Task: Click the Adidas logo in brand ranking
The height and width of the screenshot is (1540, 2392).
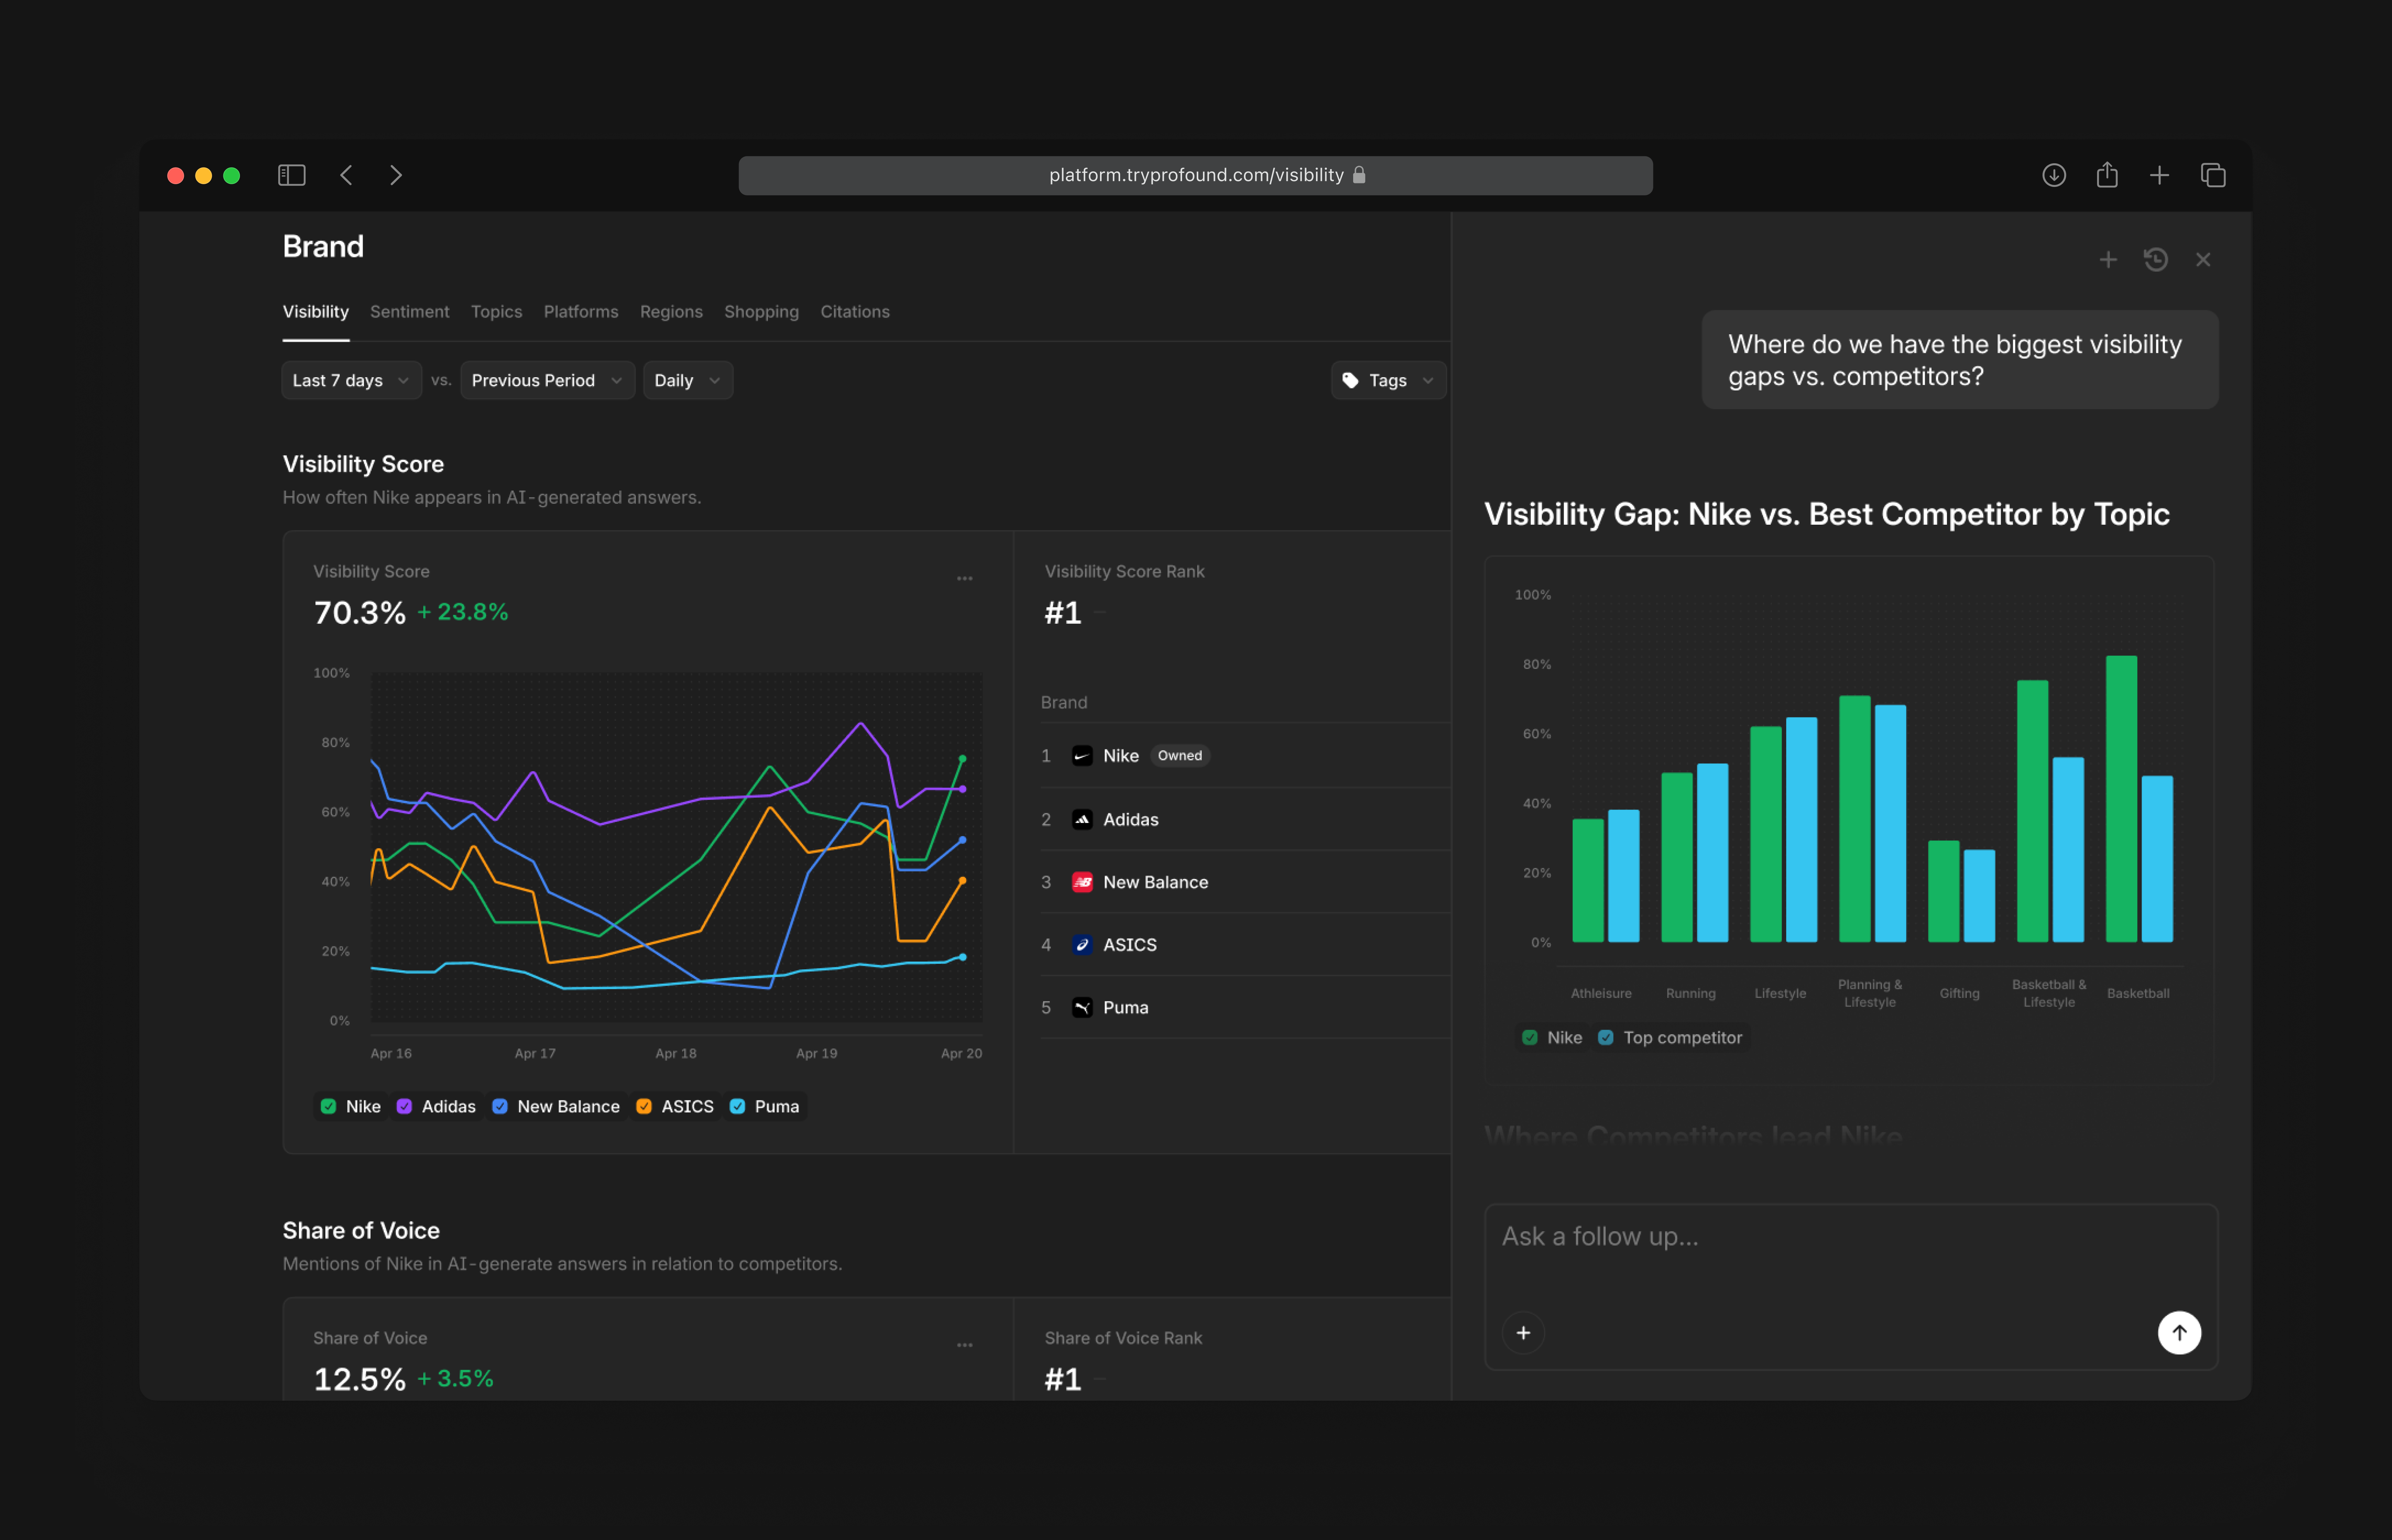Action: click(1082, 820)
